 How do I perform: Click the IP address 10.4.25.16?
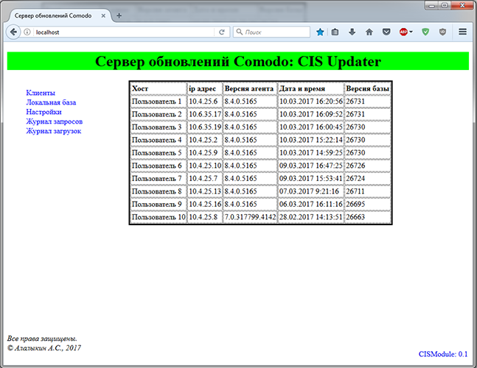point(205,205)
